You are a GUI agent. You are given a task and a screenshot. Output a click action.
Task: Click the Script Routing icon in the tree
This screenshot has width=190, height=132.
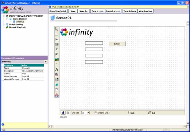tap(7, 24)
